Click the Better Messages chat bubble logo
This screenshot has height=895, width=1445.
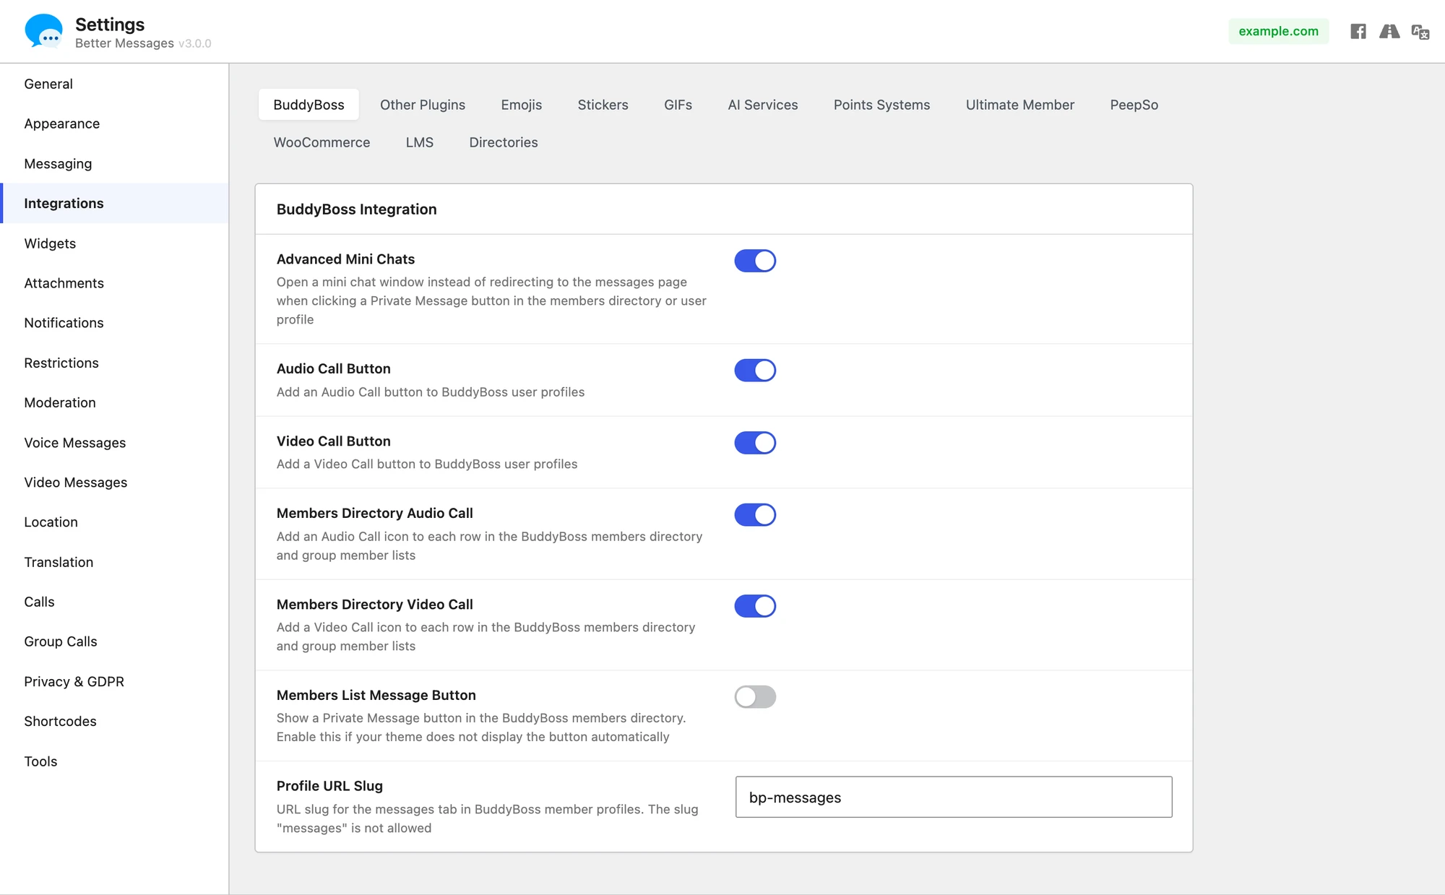[x=43, y=31]
